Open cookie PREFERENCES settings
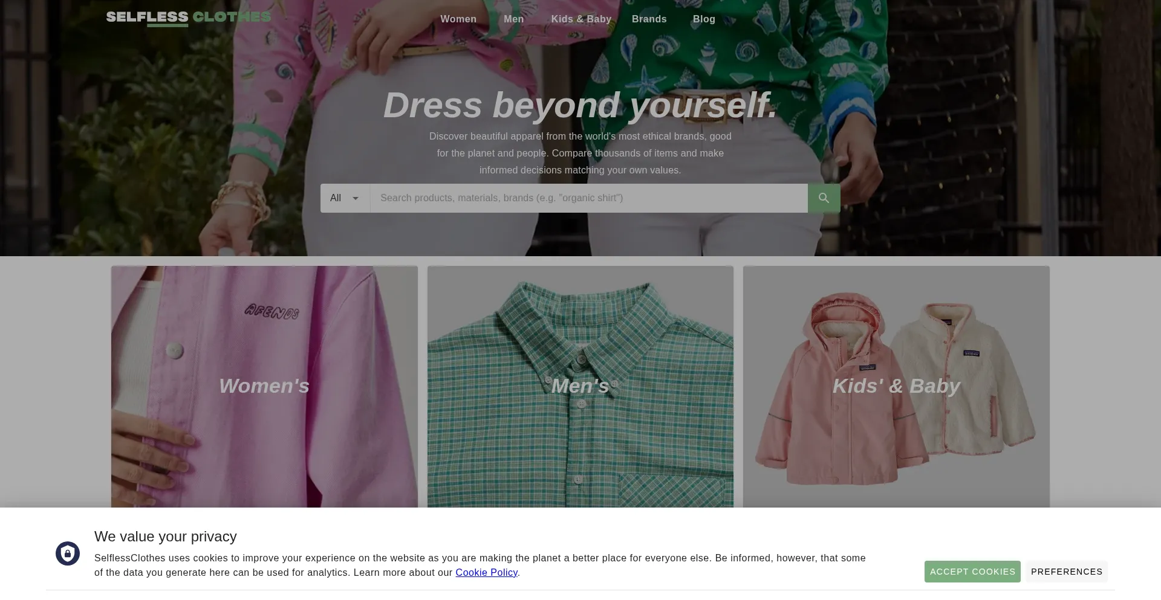This screenshot has width=1161, height=600. pos(1066,571)
